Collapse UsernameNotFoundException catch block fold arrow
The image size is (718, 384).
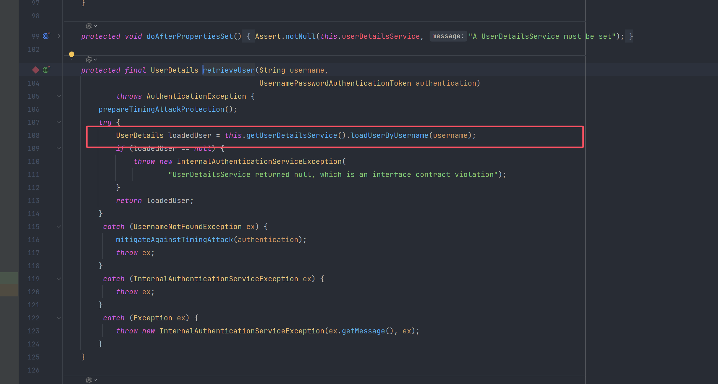tap(59, 227)
